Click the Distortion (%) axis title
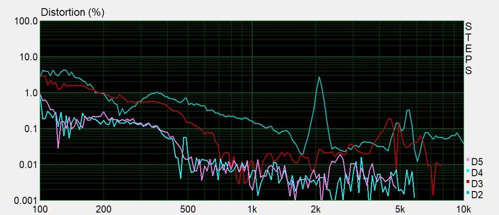Image resolution: width=499 pixels, height=215 pixels. (73, 12)
